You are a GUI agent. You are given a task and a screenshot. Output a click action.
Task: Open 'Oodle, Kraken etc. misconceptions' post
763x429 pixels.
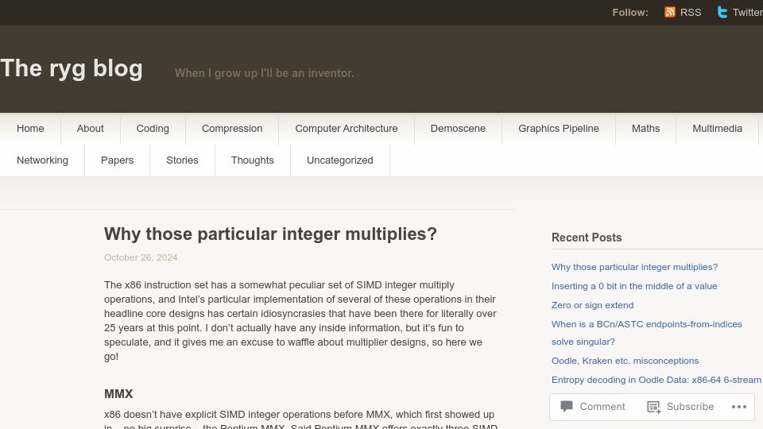point(625,361)
